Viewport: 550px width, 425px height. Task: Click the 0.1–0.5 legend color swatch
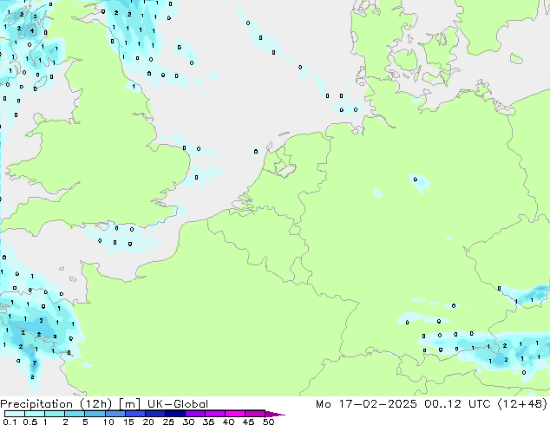point(15,414)
